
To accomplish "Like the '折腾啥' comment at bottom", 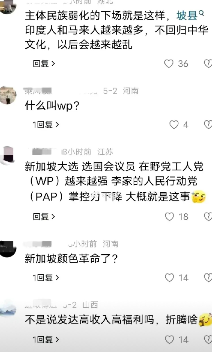I will [170, 340].
